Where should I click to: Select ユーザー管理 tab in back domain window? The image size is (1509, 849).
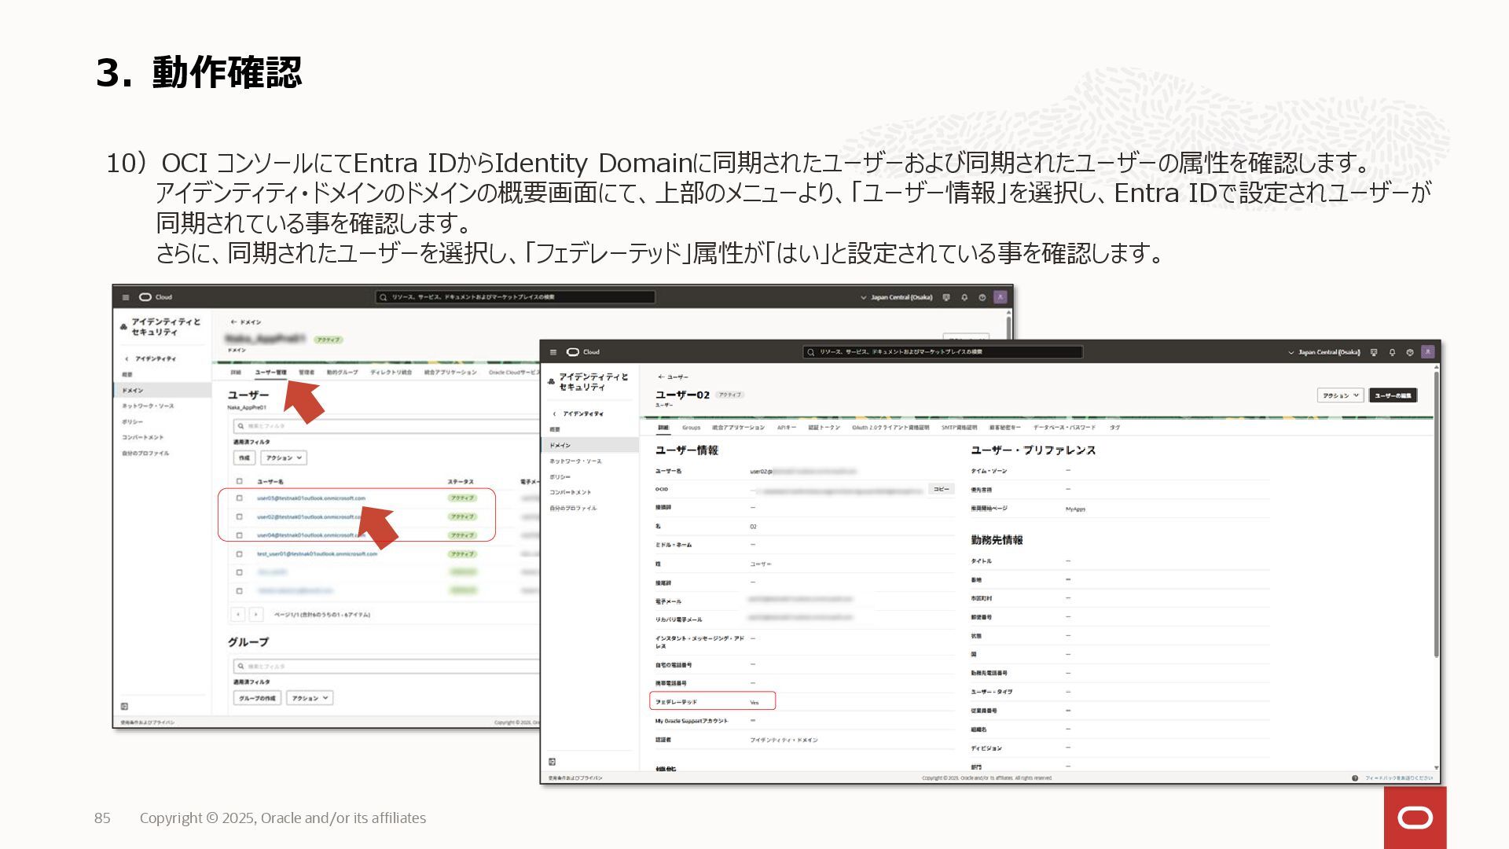point(270,373)
